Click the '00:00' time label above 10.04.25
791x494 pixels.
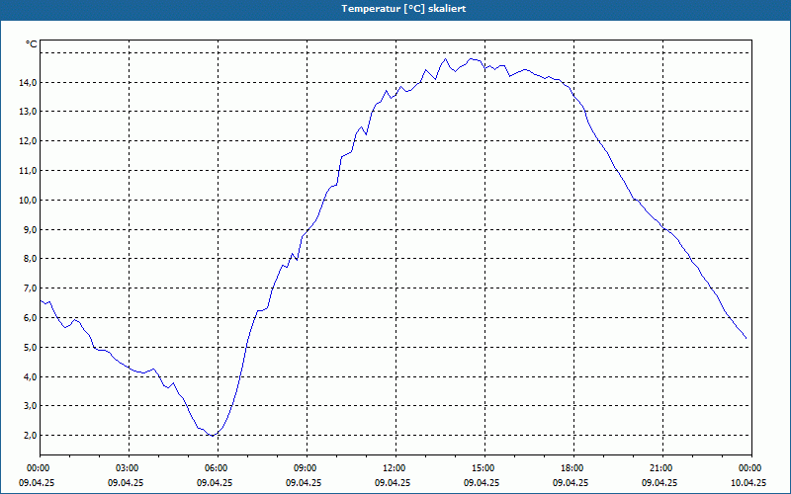tap(750, 468)
